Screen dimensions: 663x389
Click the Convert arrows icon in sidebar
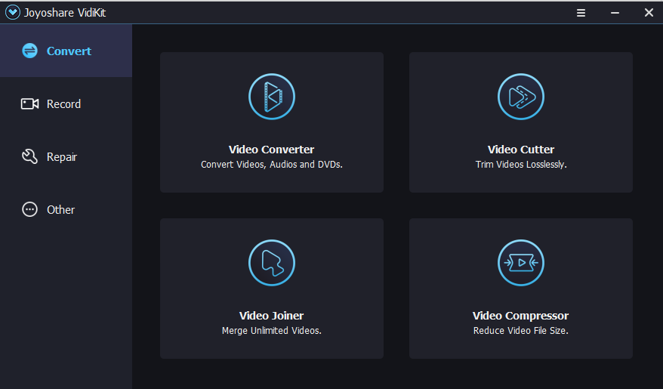click(x=29, y=51)
